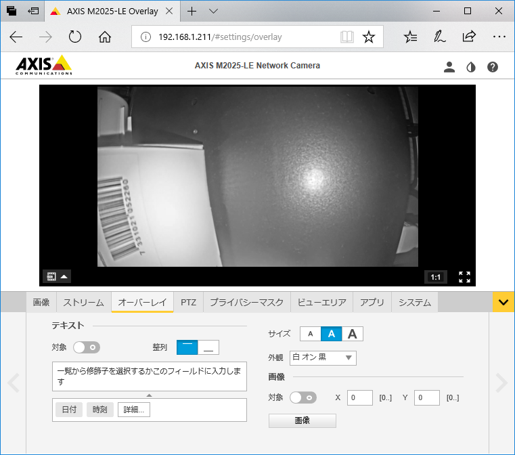The image size is (515, 455).
Task: Open browser more options ellipsis
Action: 499,37
